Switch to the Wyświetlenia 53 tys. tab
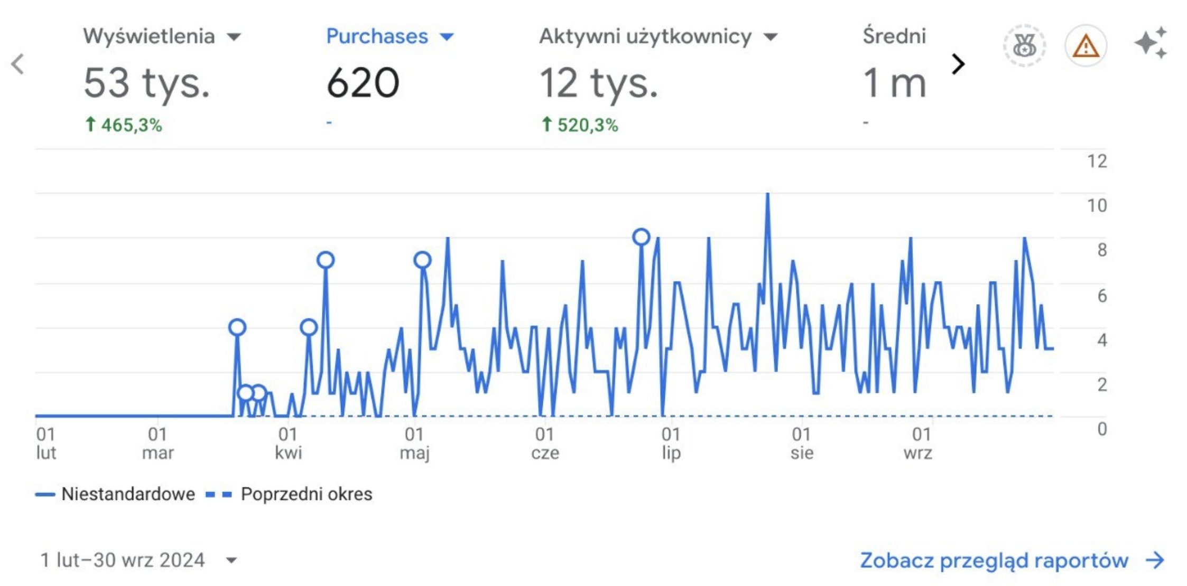The height and width of the screenshot is (586, 1187). tap(146, 82)
